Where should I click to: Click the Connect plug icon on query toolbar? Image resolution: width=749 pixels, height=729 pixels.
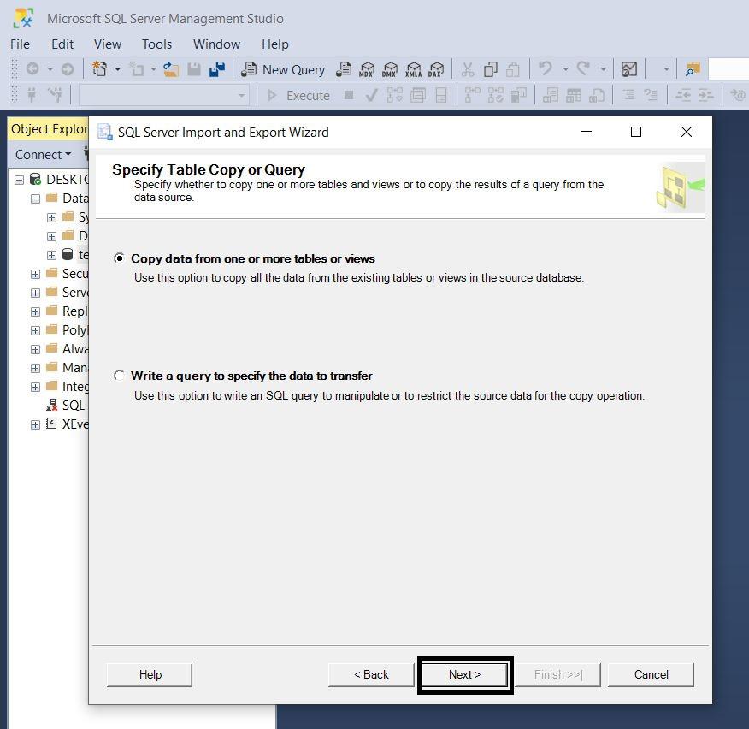32,95
